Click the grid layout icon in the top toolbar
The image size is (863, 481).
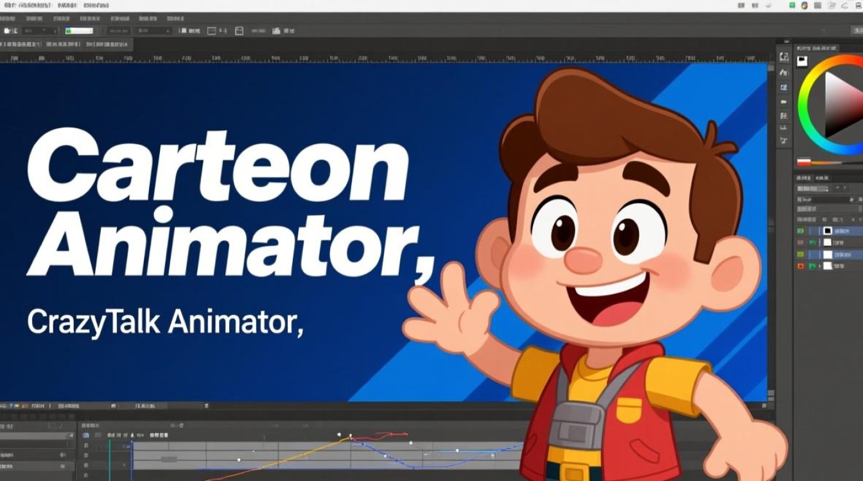coord(211,30)
